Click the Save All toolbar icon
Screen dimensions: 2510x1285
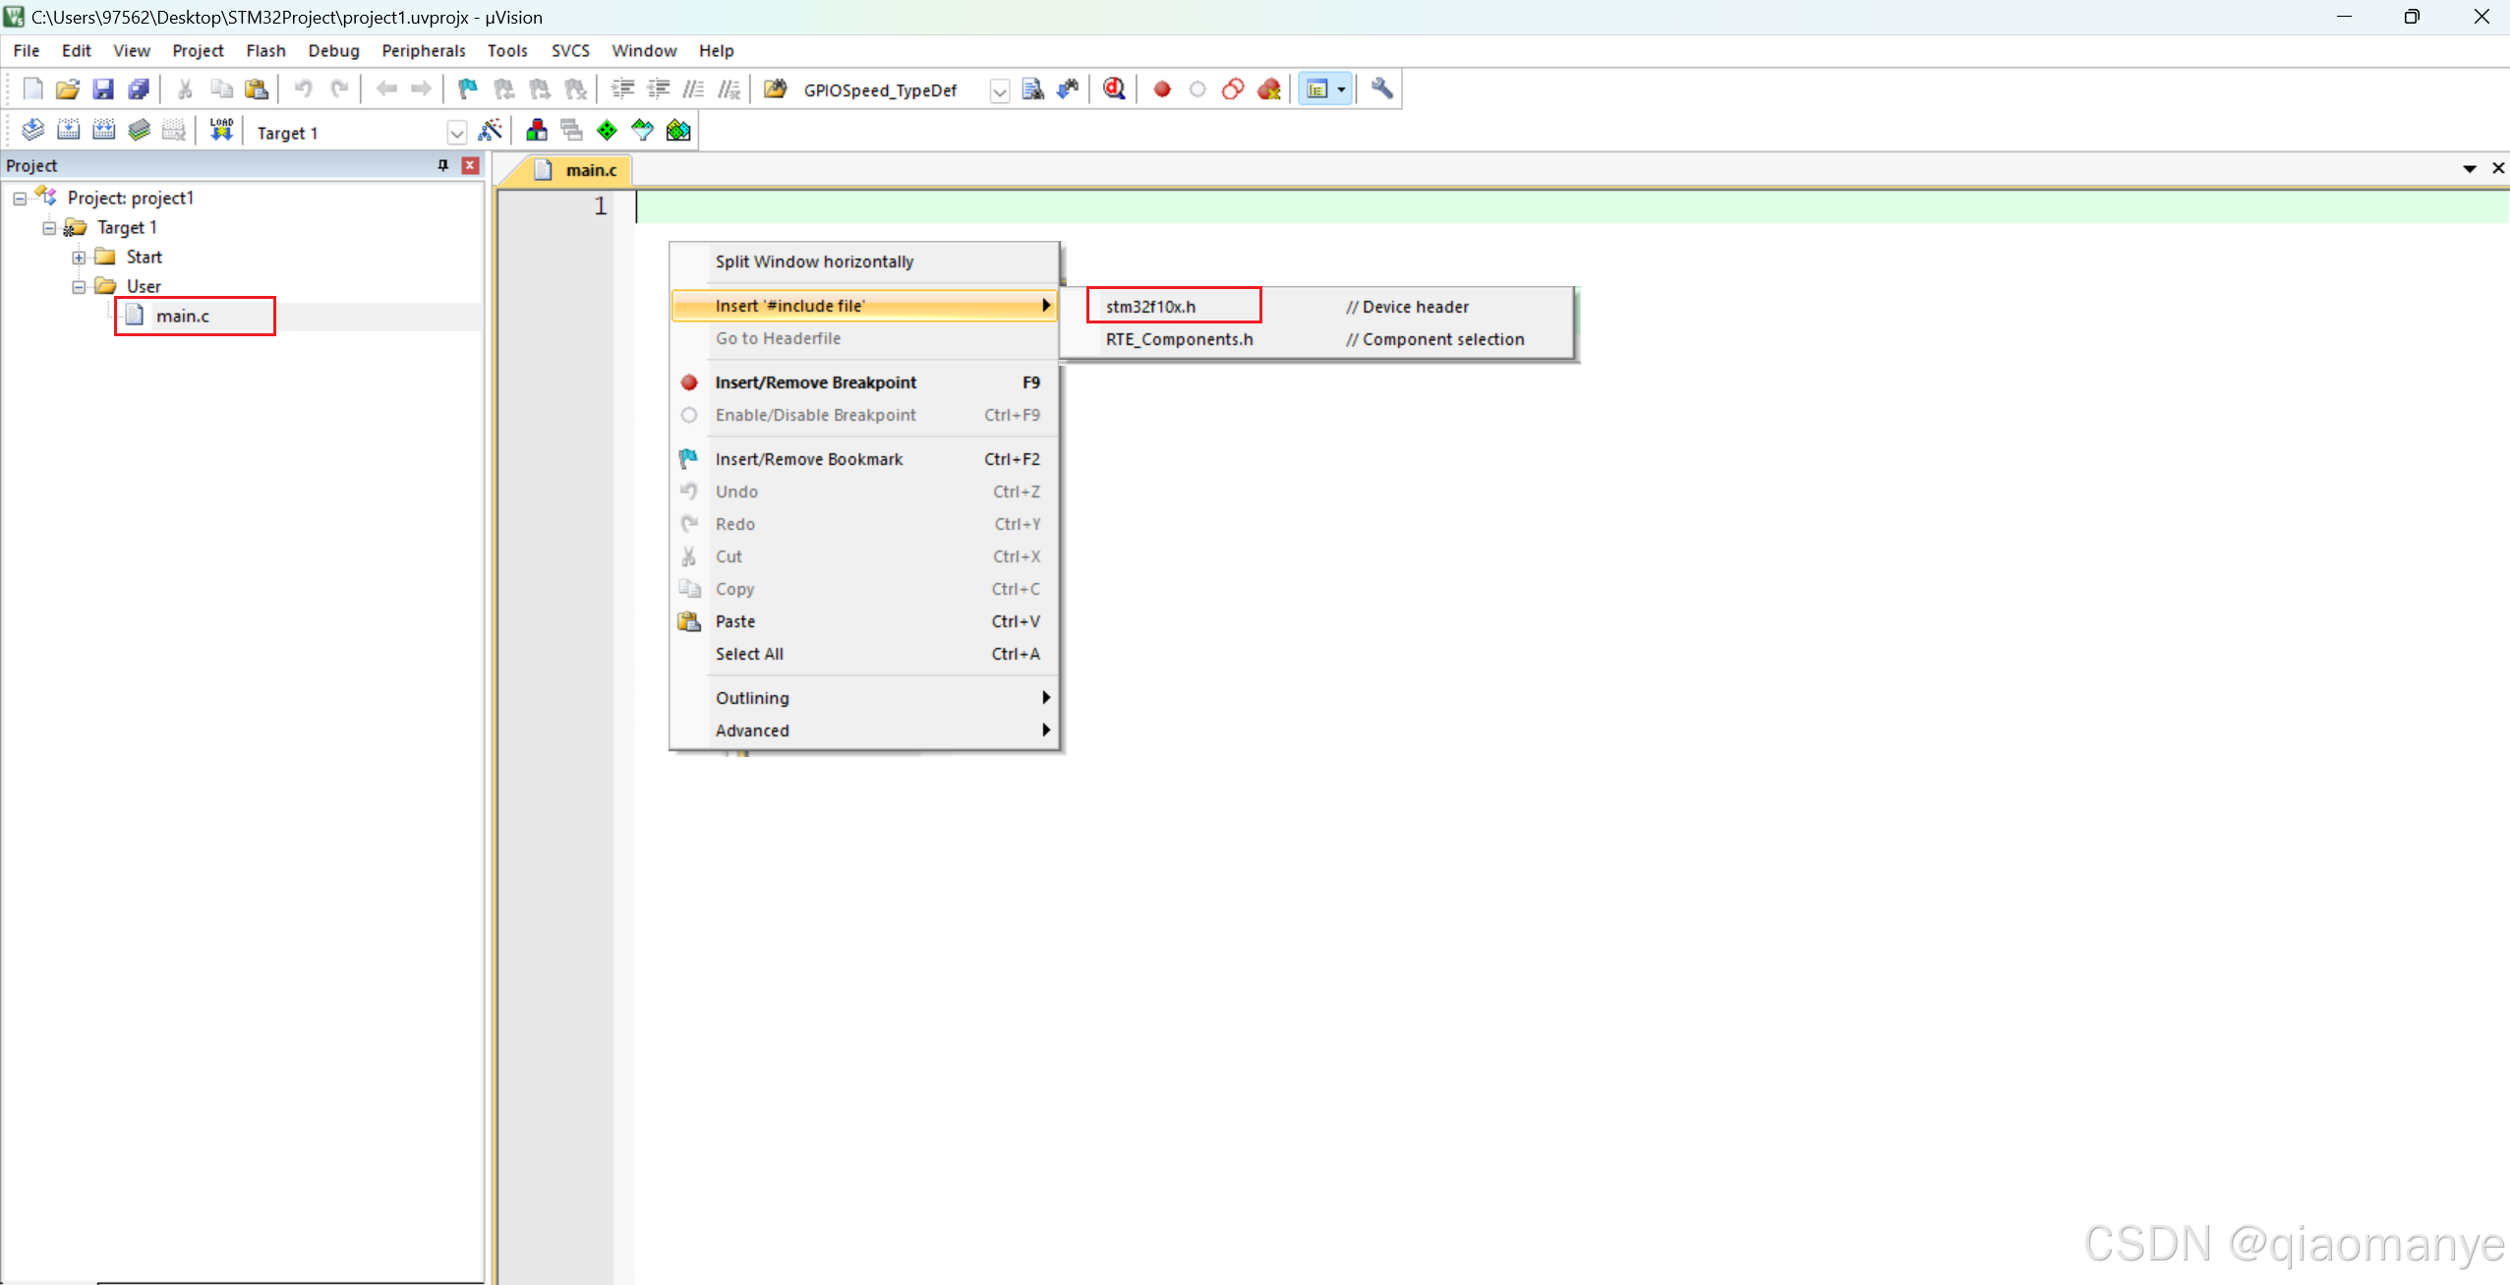click(x=139, y=89)
